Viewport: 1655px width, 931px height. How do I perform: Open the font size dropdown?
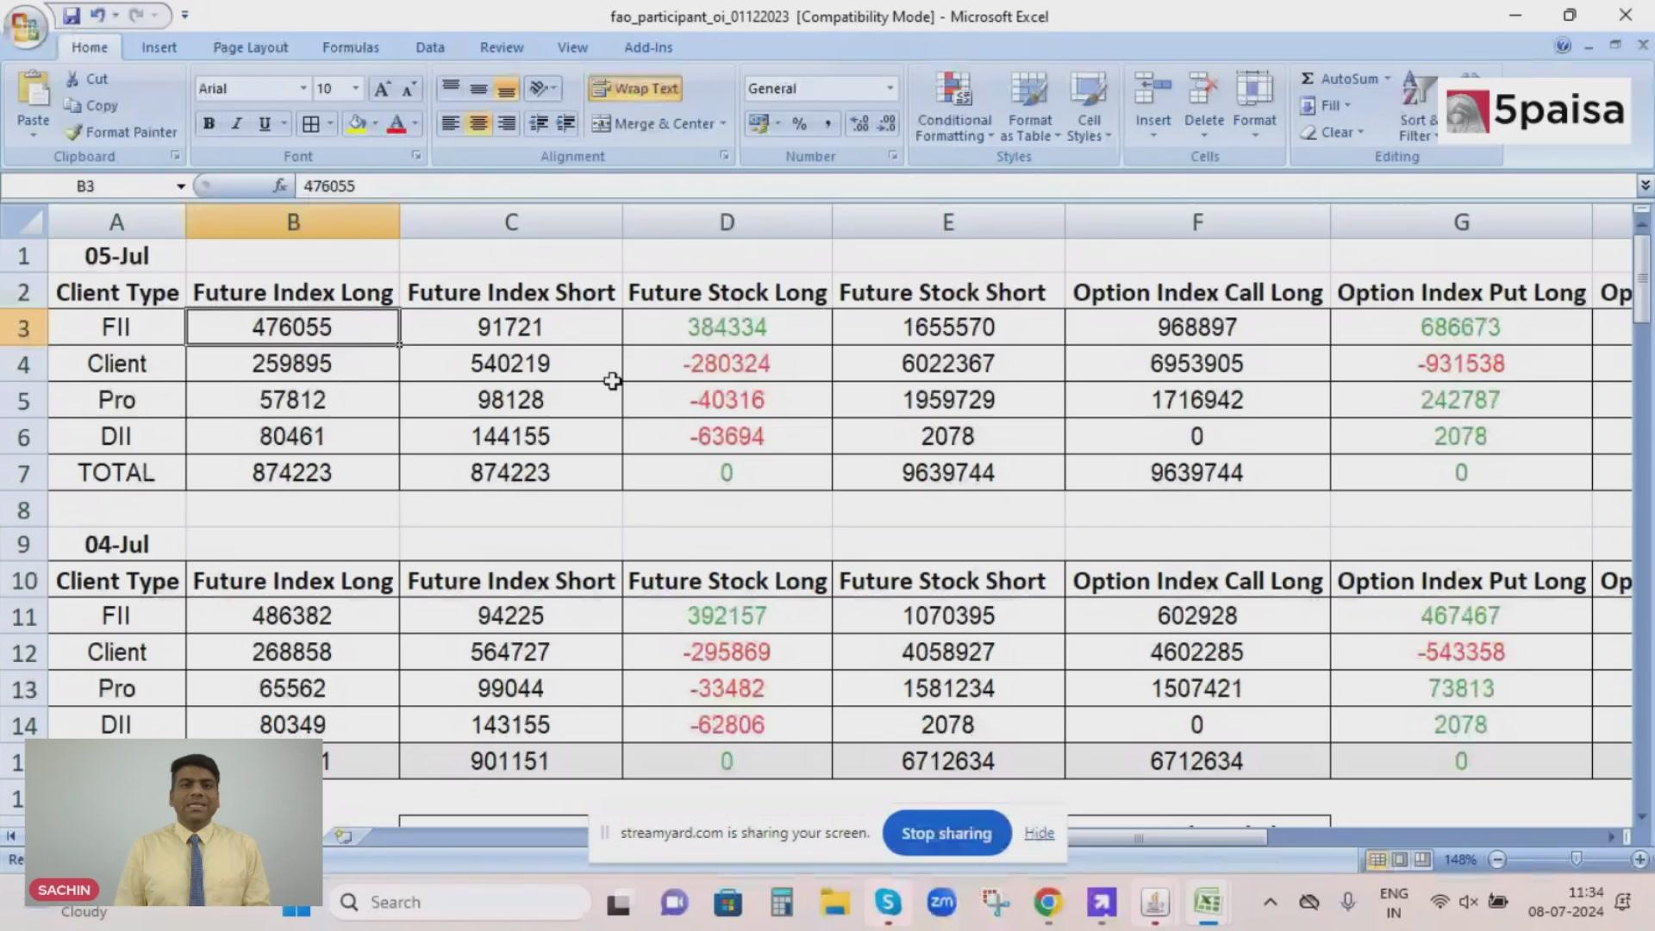click(x=355, y=88)
